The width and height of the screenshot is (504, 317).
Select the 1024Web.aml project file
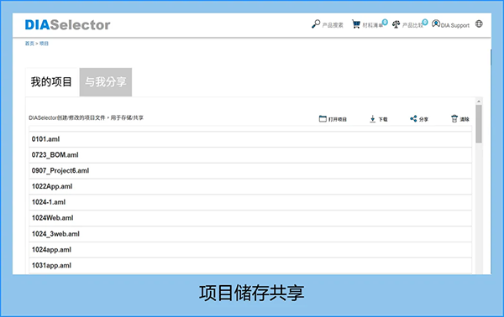(x=250, y=218)
